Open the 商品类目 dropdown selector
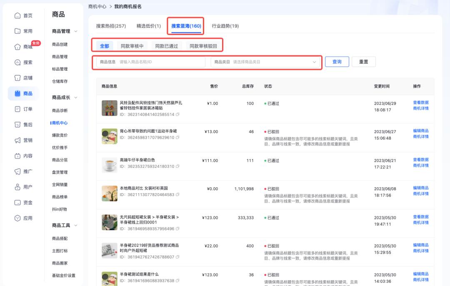 click(265, 62)
